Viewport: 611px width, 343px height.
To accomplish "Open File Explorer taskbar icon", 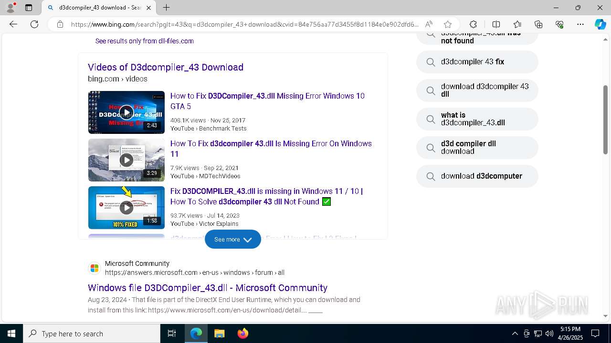I will [219, 333].
